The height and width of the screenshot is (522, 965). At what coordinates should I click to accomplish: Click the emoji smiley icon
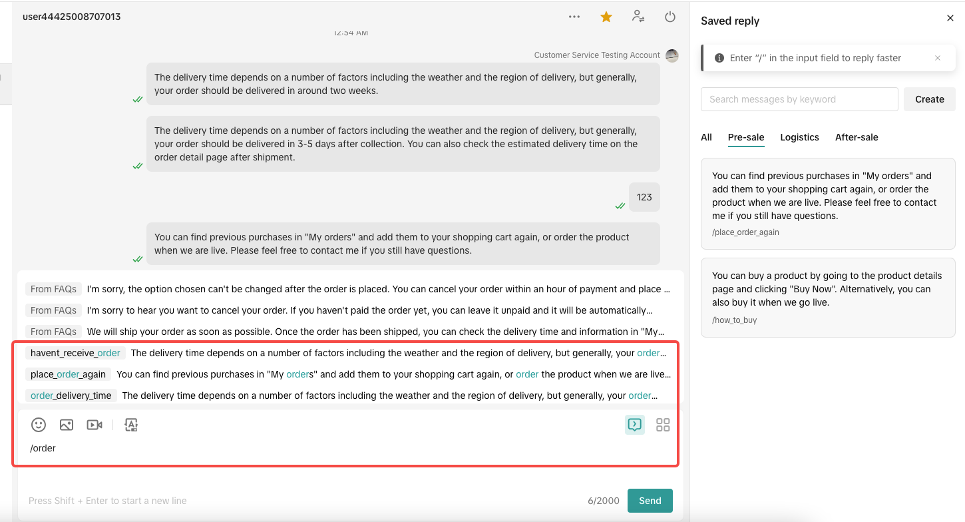coord(39,425)
